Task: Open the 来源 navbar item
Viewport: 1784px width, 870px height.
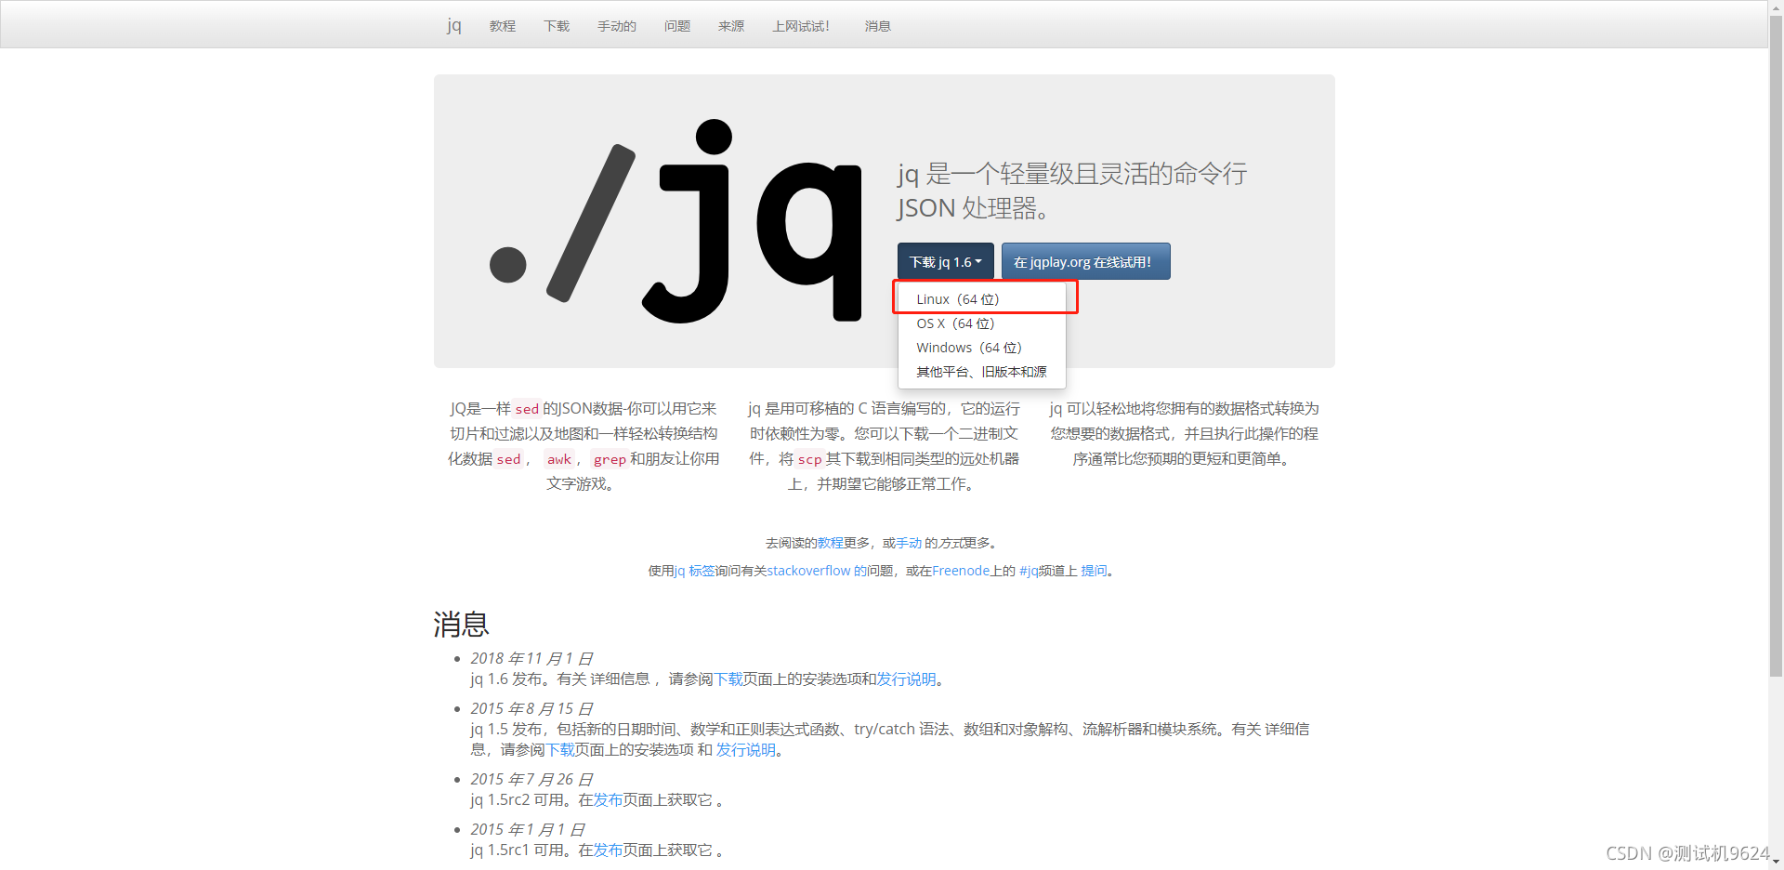Action: pos(731,26)
